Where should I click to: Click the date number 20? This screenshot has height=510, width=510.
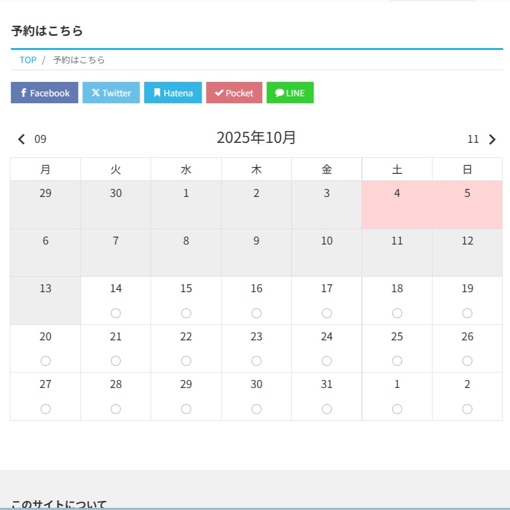[x=45, y=337]
